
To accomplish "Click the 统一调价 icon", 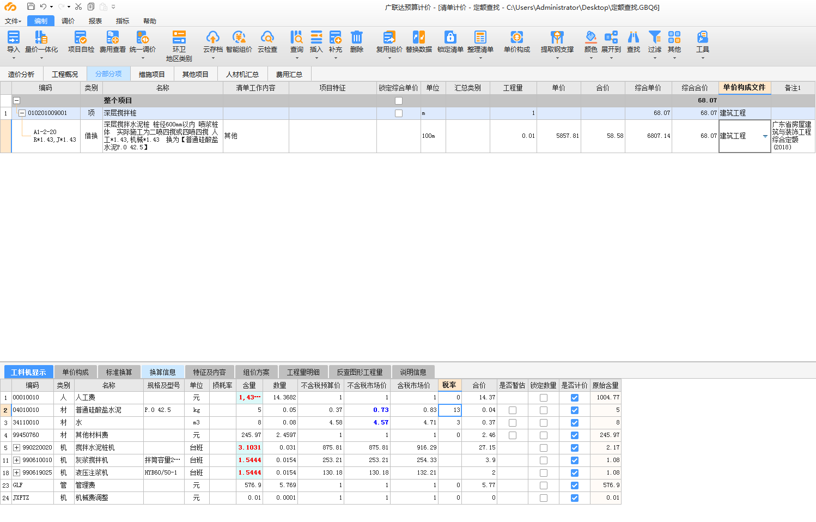I will [x=143, y=37].
